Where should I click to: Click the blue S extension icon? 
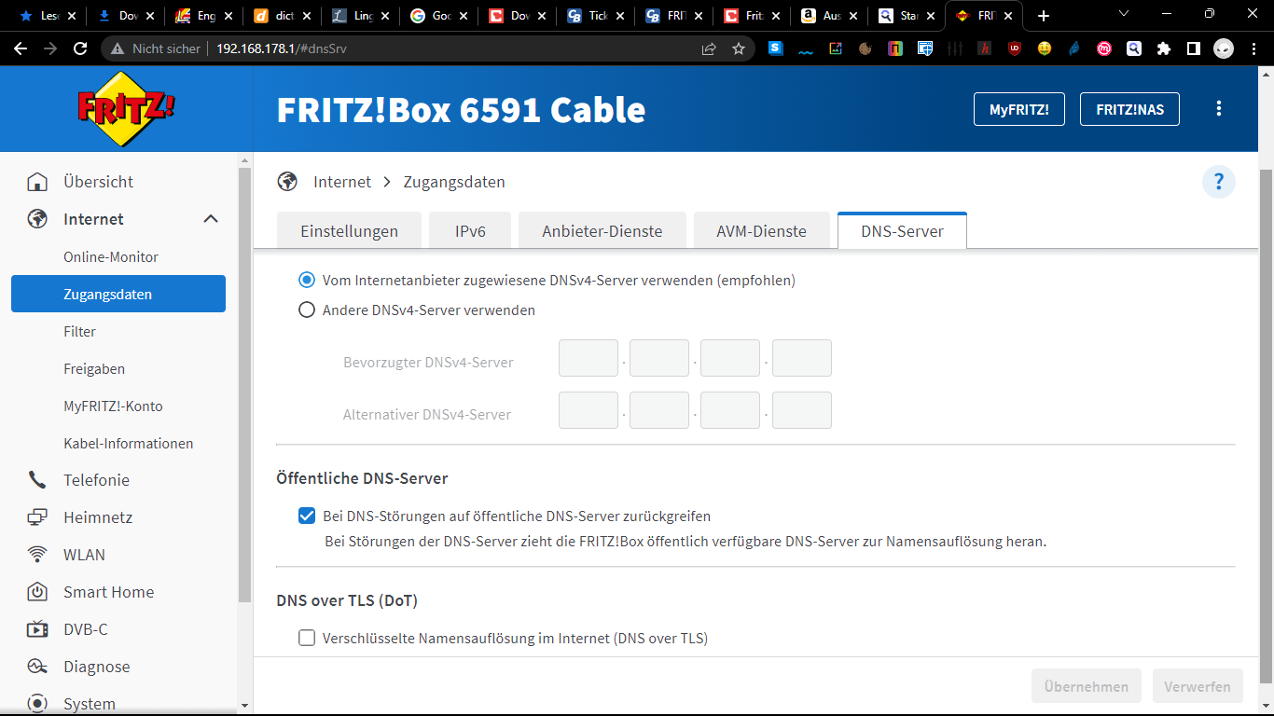775,48
